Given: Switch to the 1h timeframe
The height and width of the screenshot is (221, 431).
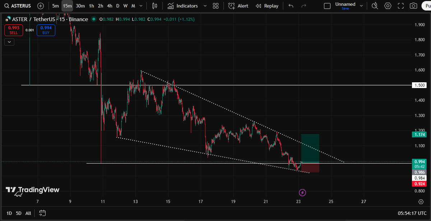Looking at the screenshot, I should tap(92, 6).
